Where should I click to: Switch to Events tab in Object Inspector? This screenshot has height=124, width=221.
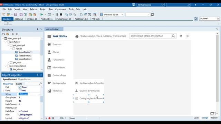click(x=19, y=84)
